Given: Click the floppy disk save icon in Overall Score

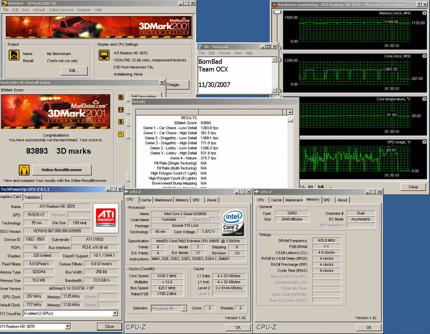Looking at the screenshot, I should pos(121,109).
